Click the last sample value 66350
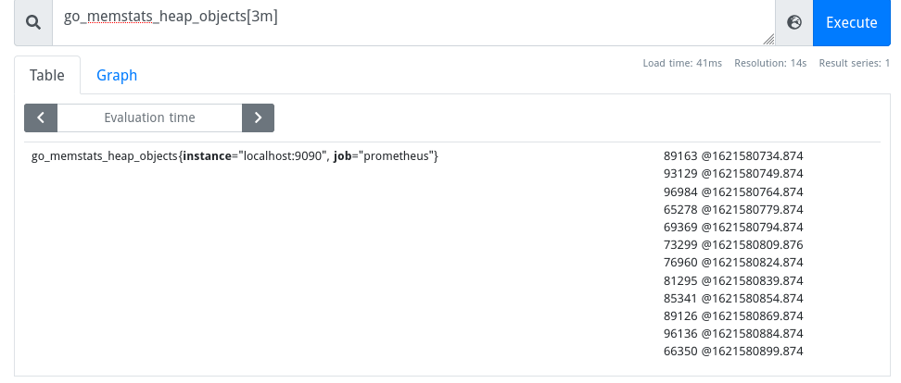The height and width of the screenshot is (383, 901). (680, 351)
